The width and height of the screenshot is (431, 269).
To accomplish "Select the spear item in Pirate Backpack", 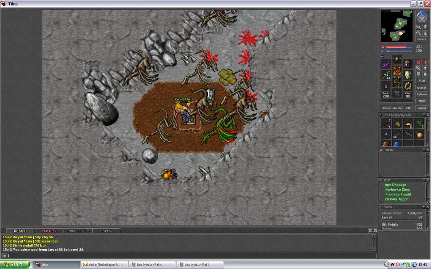I will pyautogui.click(x=386, y=124).
